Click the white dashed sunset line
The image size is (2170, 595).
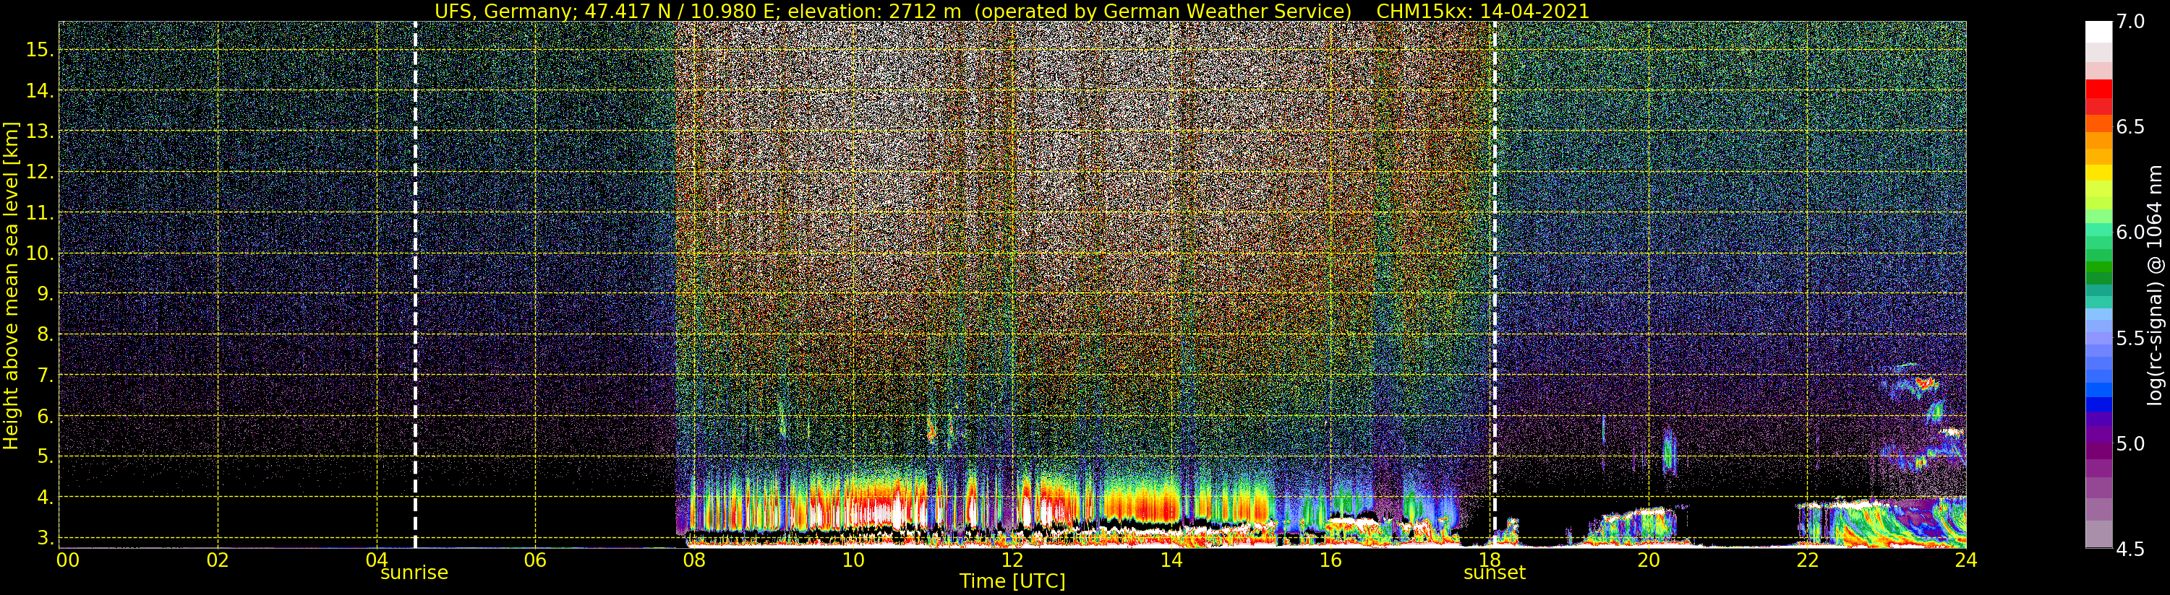point(1495,253)
